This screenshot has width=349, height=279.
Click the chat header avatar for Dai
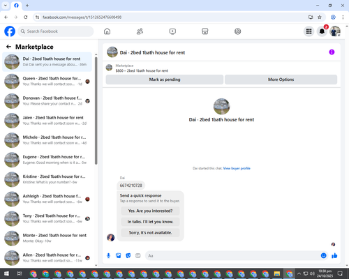tap(112, 52)
